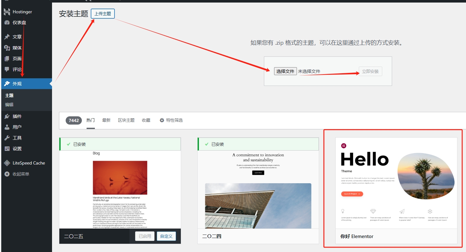Click the 上传主题 button
Image resolution: width=466 pixels, height=252 pixels.
(103, 14)
